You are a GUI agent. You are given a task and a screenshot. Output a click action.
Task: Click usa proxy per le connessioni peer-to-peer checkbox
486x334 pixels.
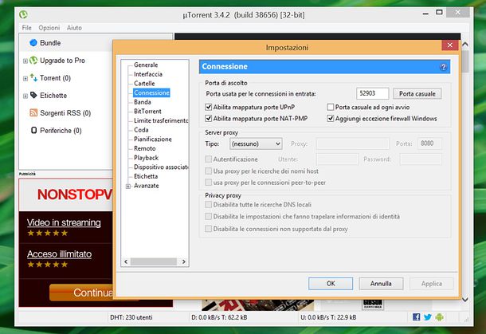coord(208,183)
